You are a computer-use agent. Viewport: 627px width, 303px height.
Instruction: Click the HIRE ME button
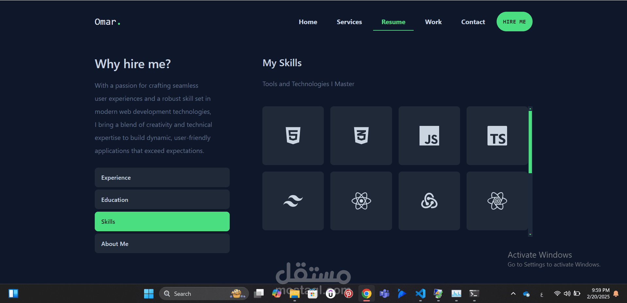click(x=515, y=22)
